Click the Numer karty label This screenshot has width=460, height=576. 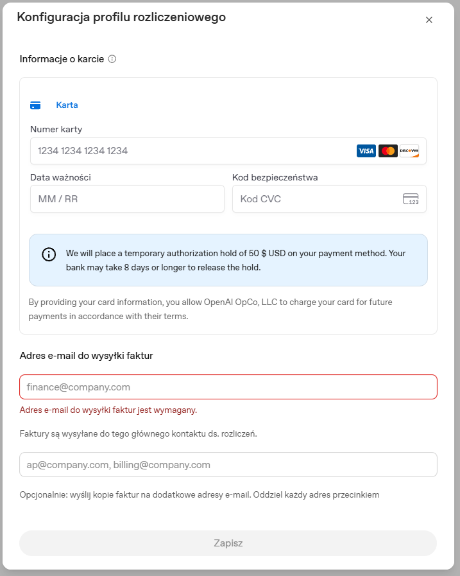[56, 129]
